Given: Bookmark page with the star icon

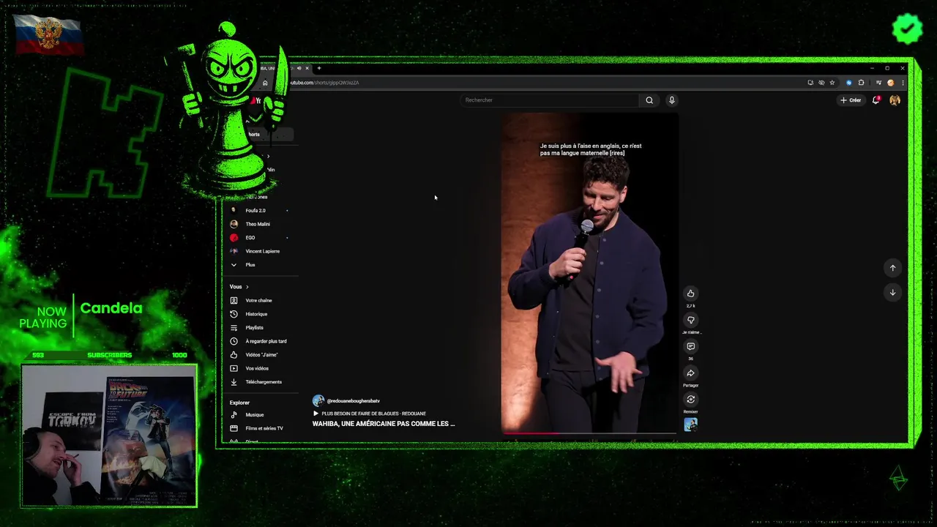Looking at the screenshot, I should click(x=832, y=83).
